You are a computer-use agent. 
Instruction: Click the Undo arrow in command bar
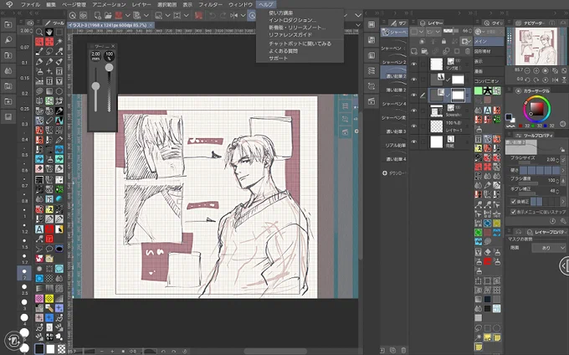coord(213,15)
